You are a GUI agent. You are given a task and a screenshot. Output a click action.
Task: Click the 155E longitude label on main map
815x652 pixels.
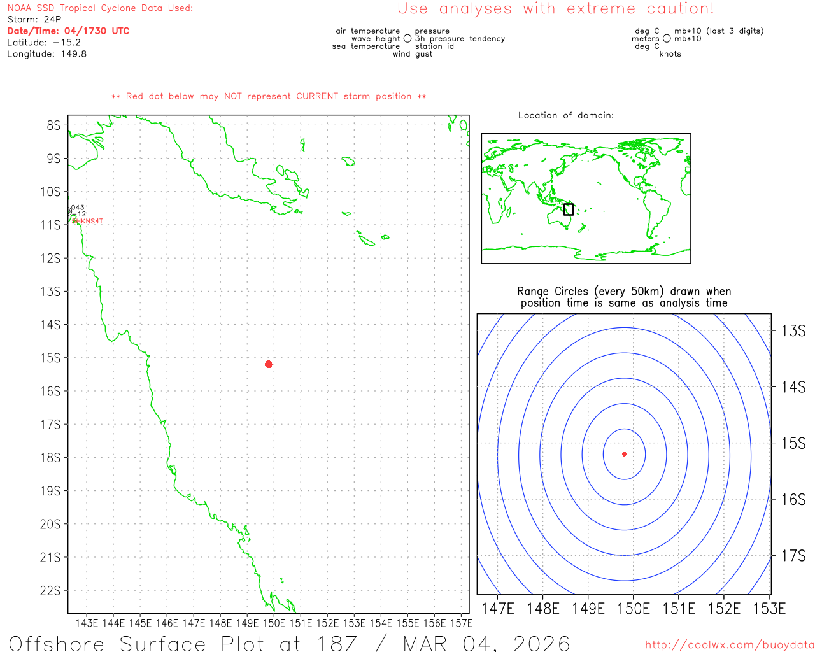click(x=408, y=623)
